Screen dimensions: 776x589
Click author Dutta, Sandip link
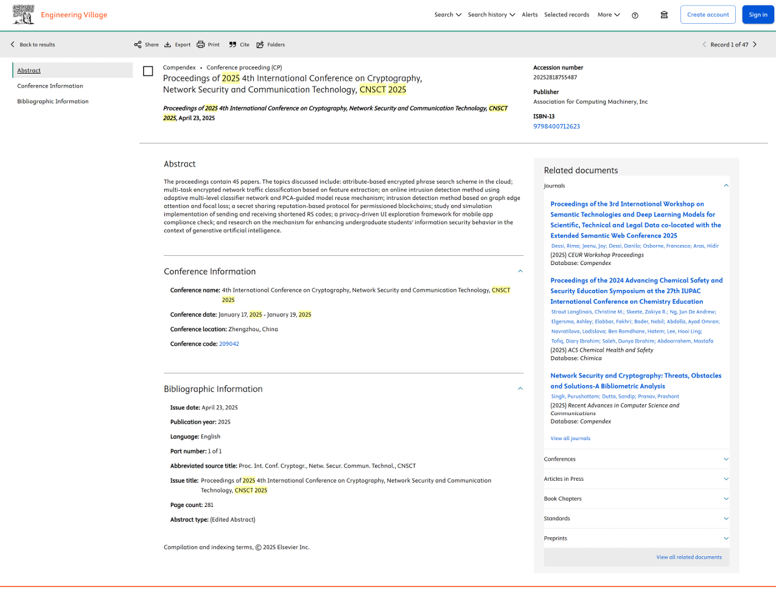[618, 396]
